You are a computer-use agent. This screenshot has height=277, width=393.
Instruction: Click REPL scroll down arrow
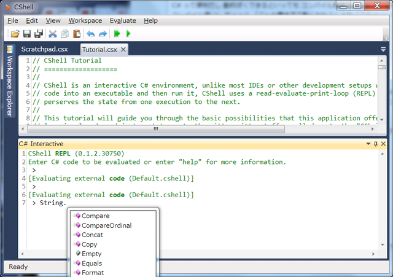383,244
